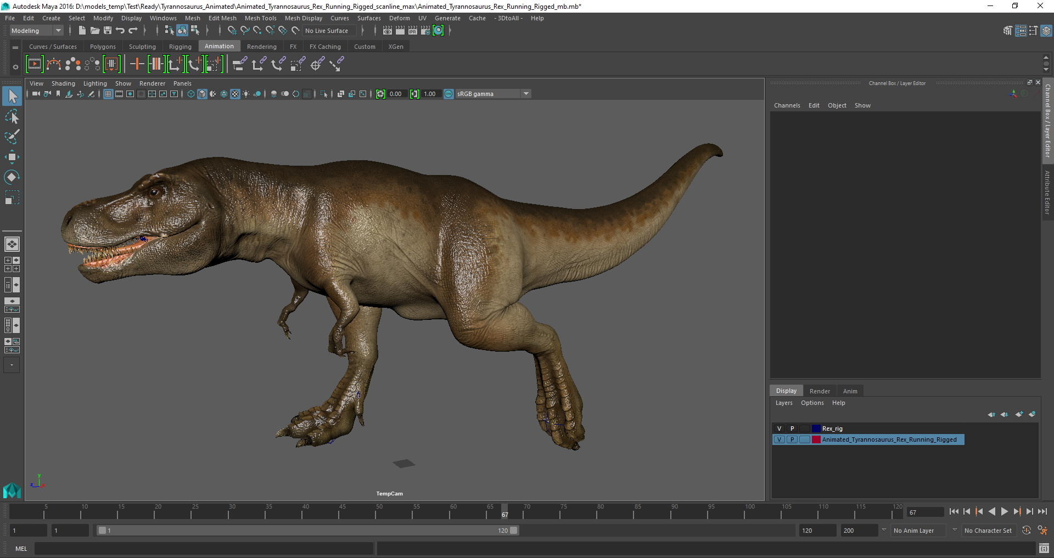Click the Aim constraint shelf icon
Viewport: 1054px width, 558px height.
[x=316, y=64]
